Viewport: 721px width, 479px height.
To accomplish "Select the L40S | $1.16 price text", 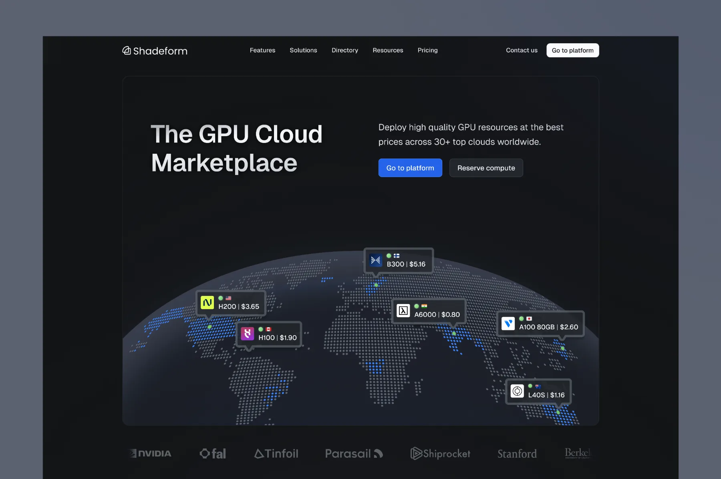I will coord(546,395).
